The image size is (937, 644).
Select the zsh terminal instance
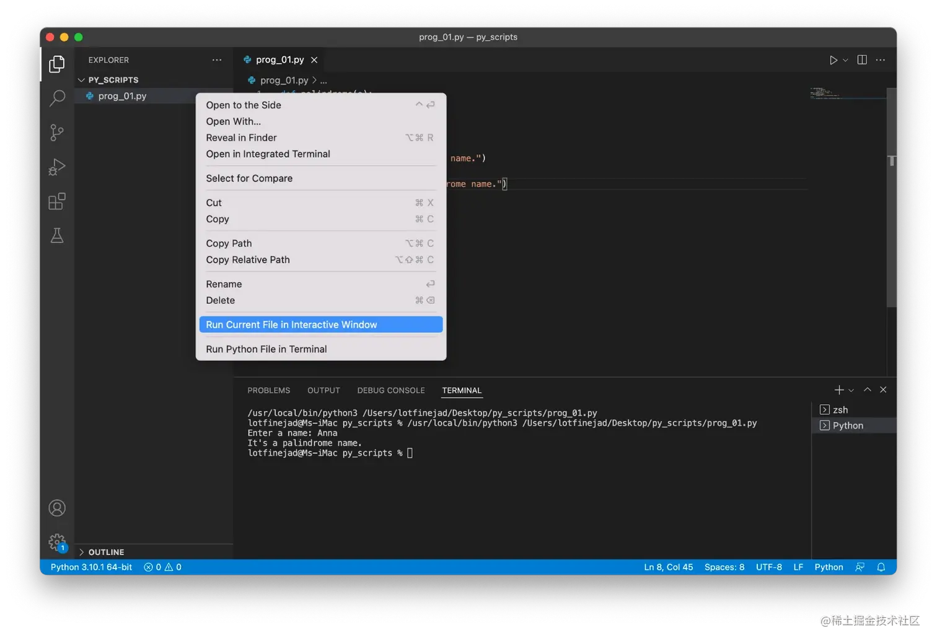pos(854,410)
